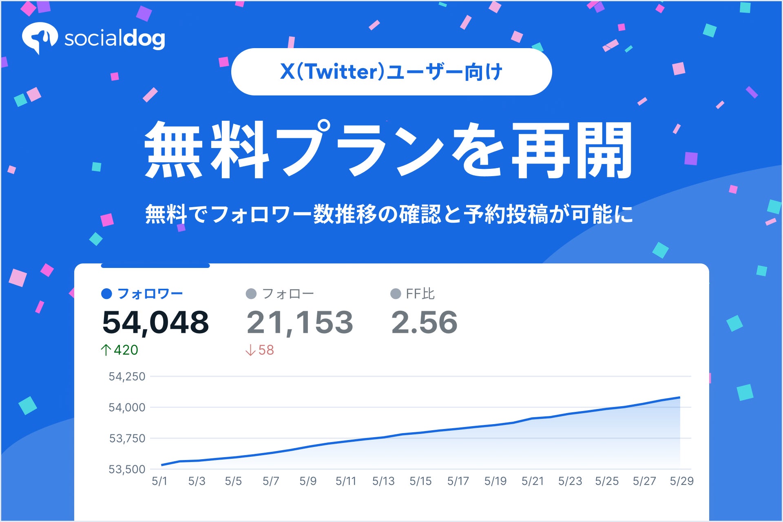The height and width of the screenshot is (522, 783).
Task: Switch to the フォロー metric tab
Action: (288, 294)
